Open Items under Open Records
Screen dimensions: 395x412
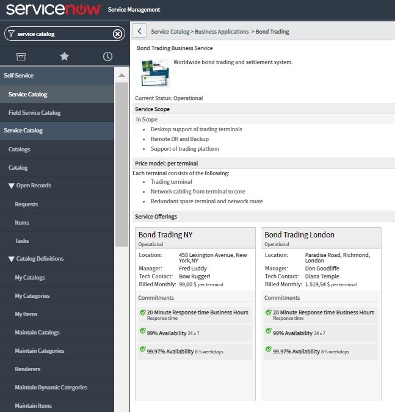(57, 223)
